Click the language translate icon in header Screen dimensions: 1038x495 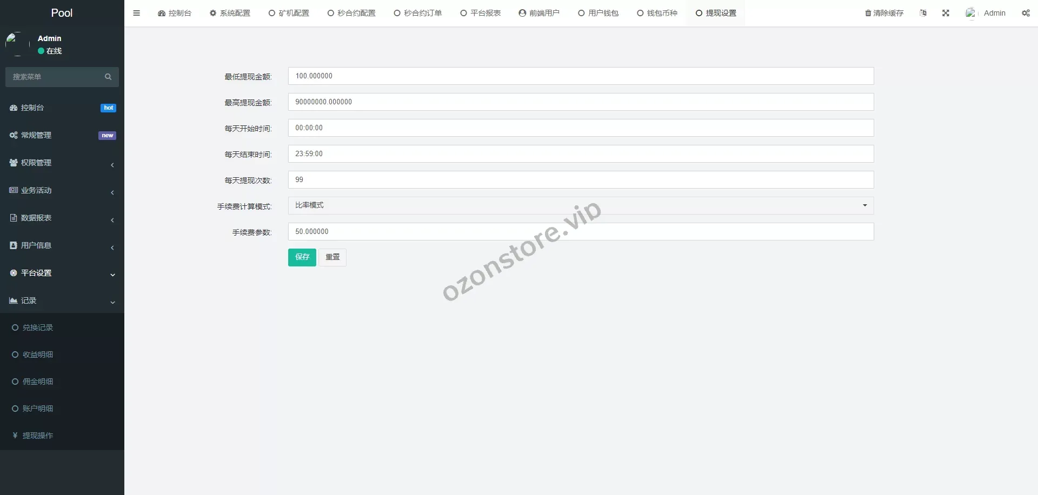tap(923, 13)
